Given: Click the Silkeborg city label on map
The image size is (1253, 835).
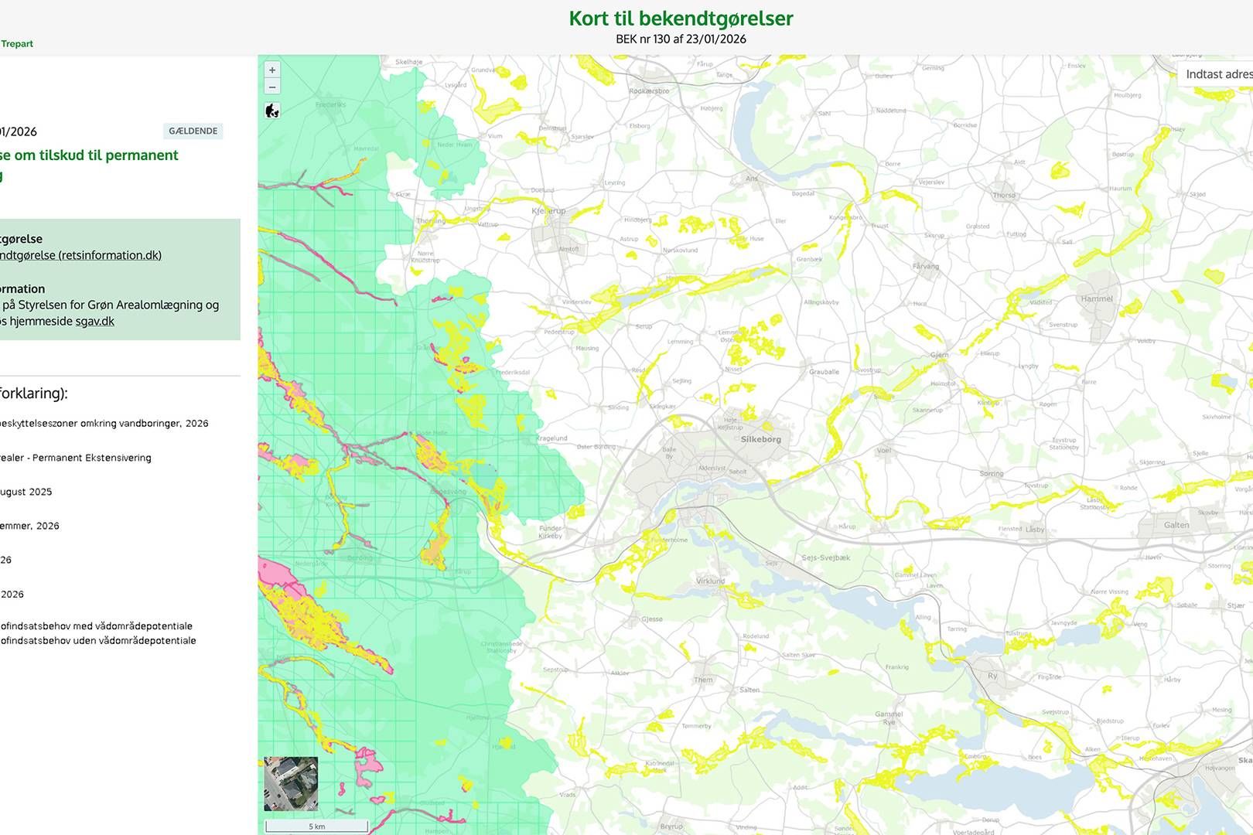Looking at the screenshot, I should (x=761, y=439).
